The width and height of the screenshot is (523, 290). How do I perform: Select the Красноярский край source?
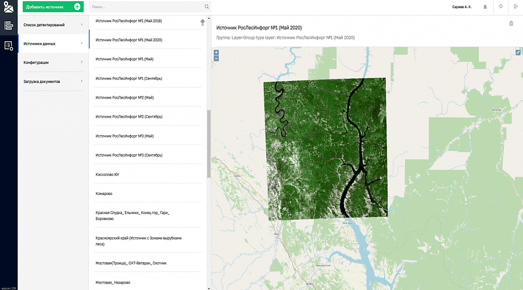click(142, 241)
